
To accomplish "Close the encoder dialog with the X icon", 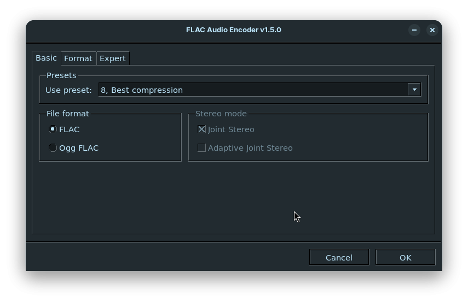I will coord(432,30).
